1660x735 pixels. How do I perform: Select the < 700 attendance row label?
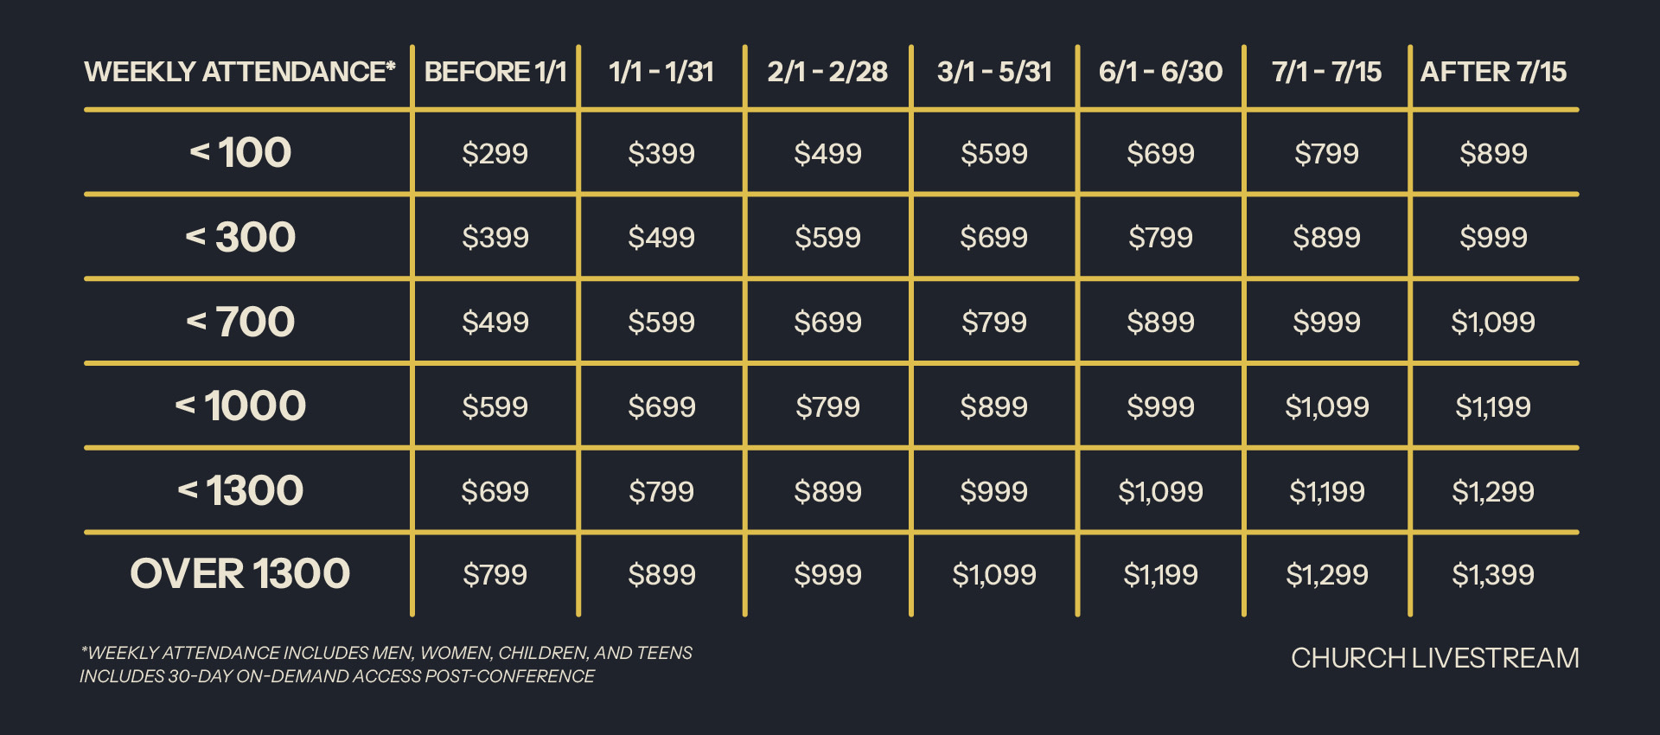pos(240,323)
